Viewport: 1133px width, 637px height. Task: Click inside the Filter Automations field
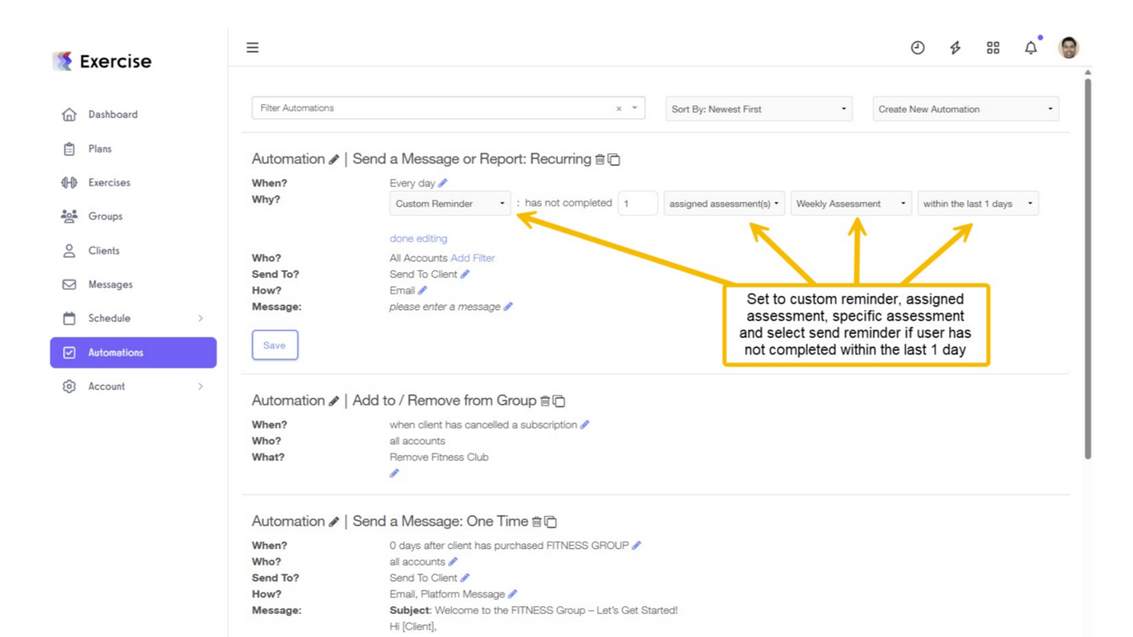[x=431, y=108]
